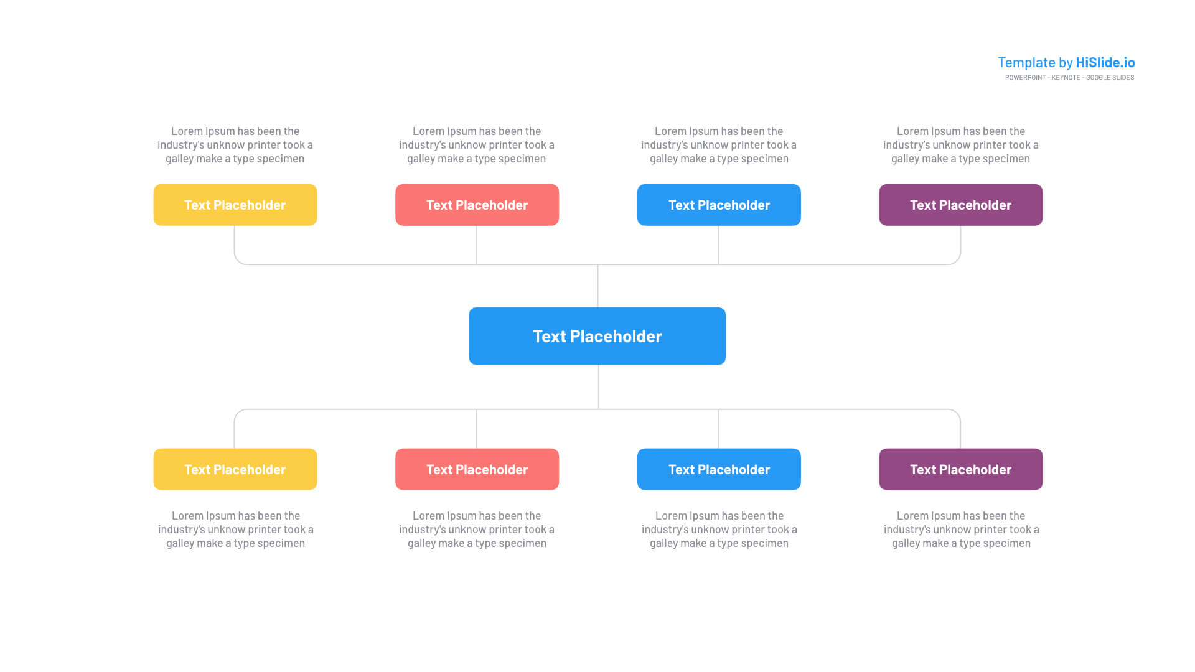
Task: Toggle visibility of bottom-right Lorem Ipsum text
Action: pyautogui.click(x=960, y=528)
